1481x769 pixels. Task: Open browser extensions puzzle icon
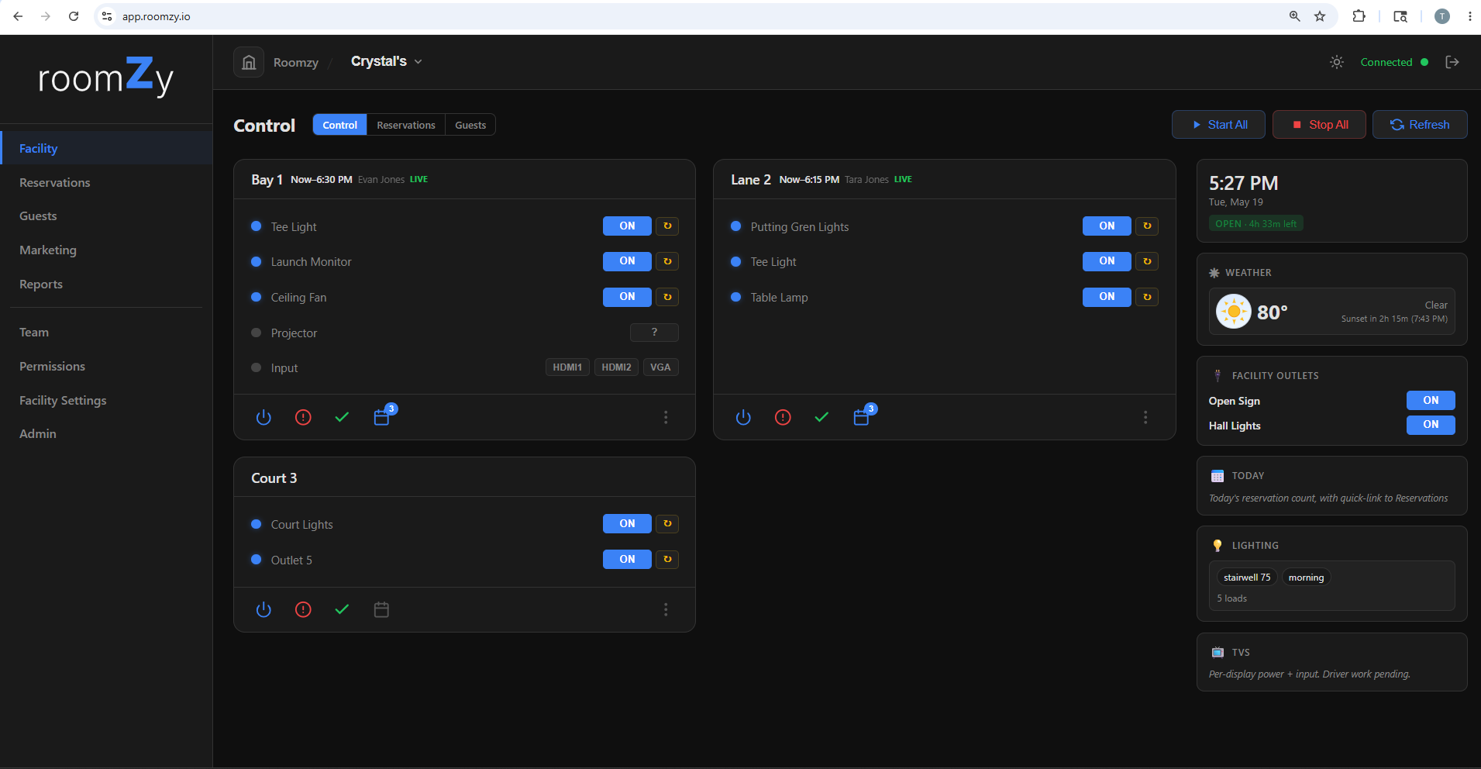point(1359,16)
